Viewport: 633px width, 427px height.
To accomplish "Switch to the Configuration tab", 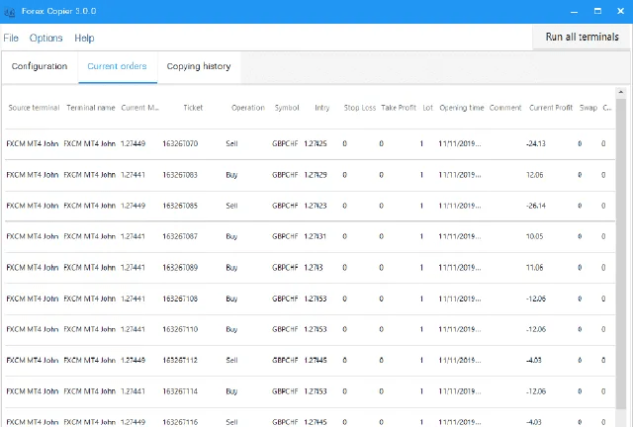I will pos(40,66).
